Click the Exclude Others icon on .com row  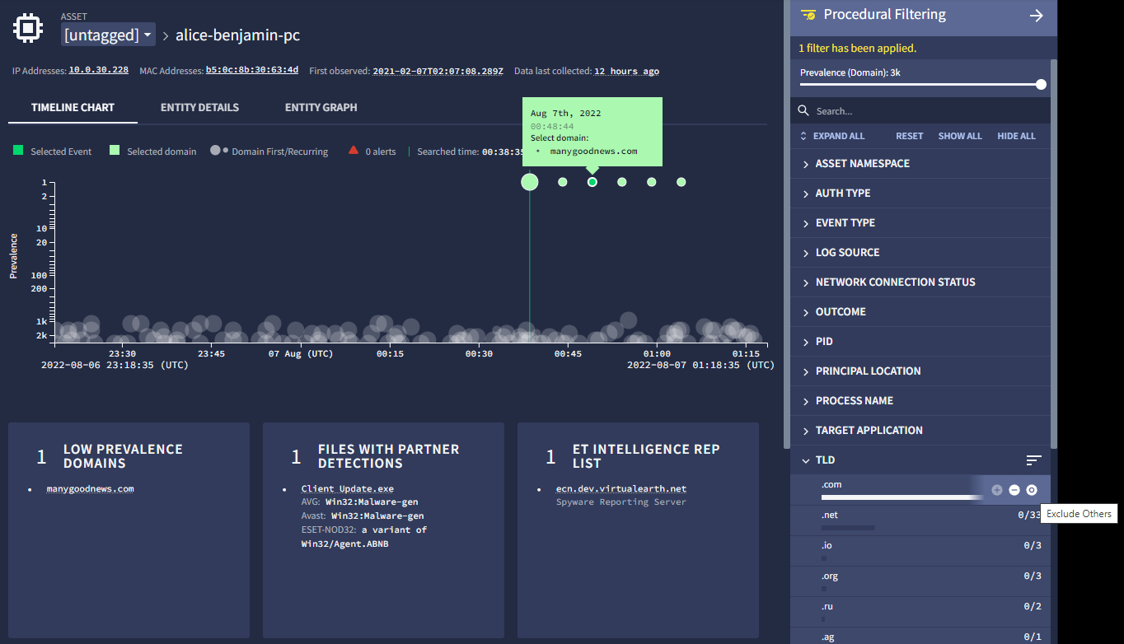click(1031, 489)
